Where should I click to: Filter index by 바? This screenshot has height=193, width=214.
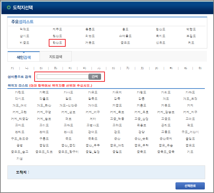(84, 68)
